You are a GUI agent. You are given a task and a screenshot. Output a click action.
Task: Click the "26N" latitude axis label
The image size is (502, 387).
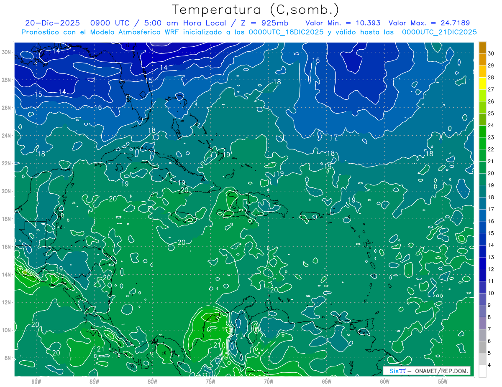[x=7, y=108]
